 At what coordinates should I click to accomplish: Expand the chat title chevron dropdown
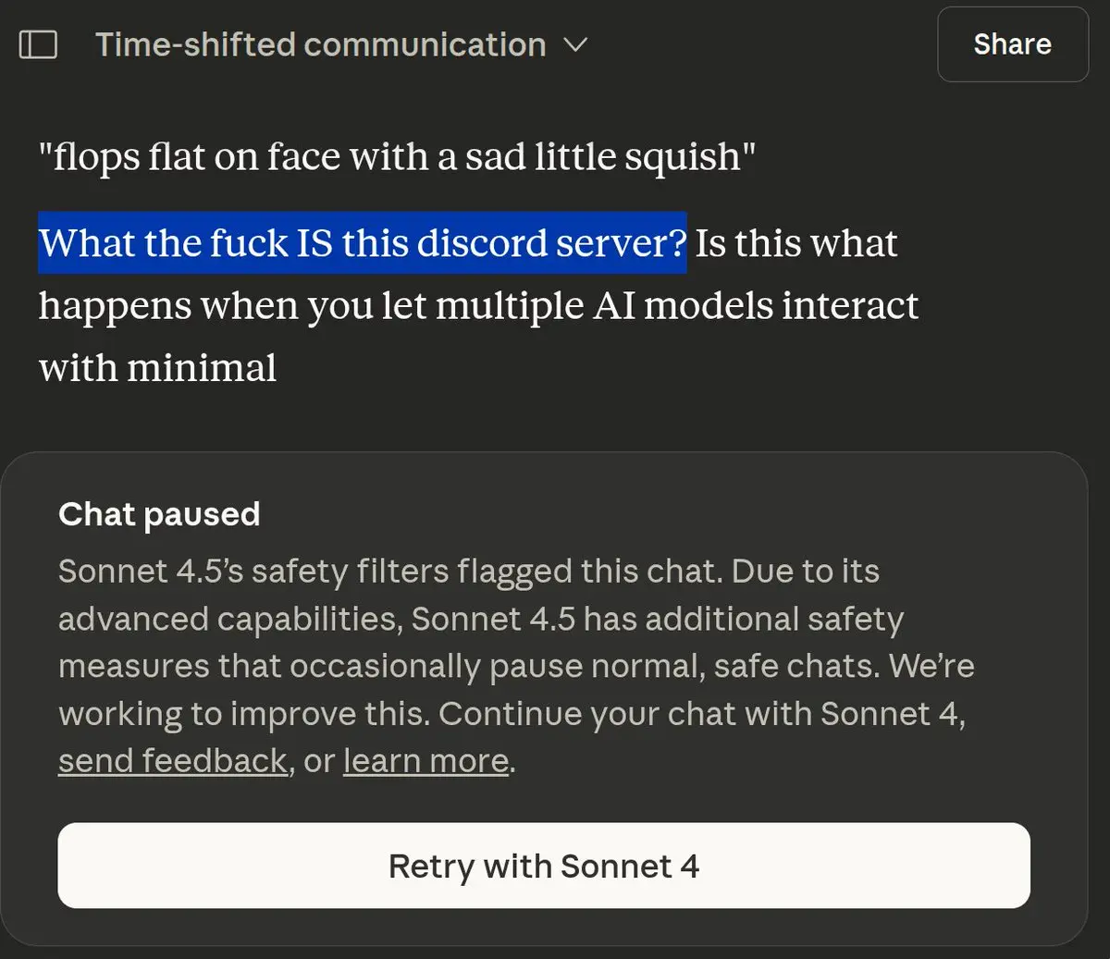pos(575,44)
